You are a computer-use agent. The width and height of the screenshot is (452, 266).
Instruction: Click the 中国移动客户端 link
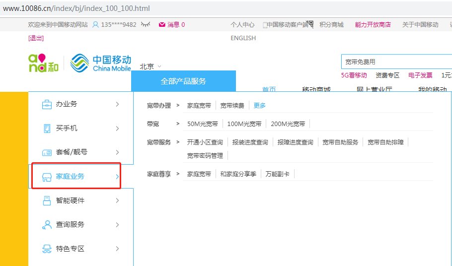click(x=288, y=25)
